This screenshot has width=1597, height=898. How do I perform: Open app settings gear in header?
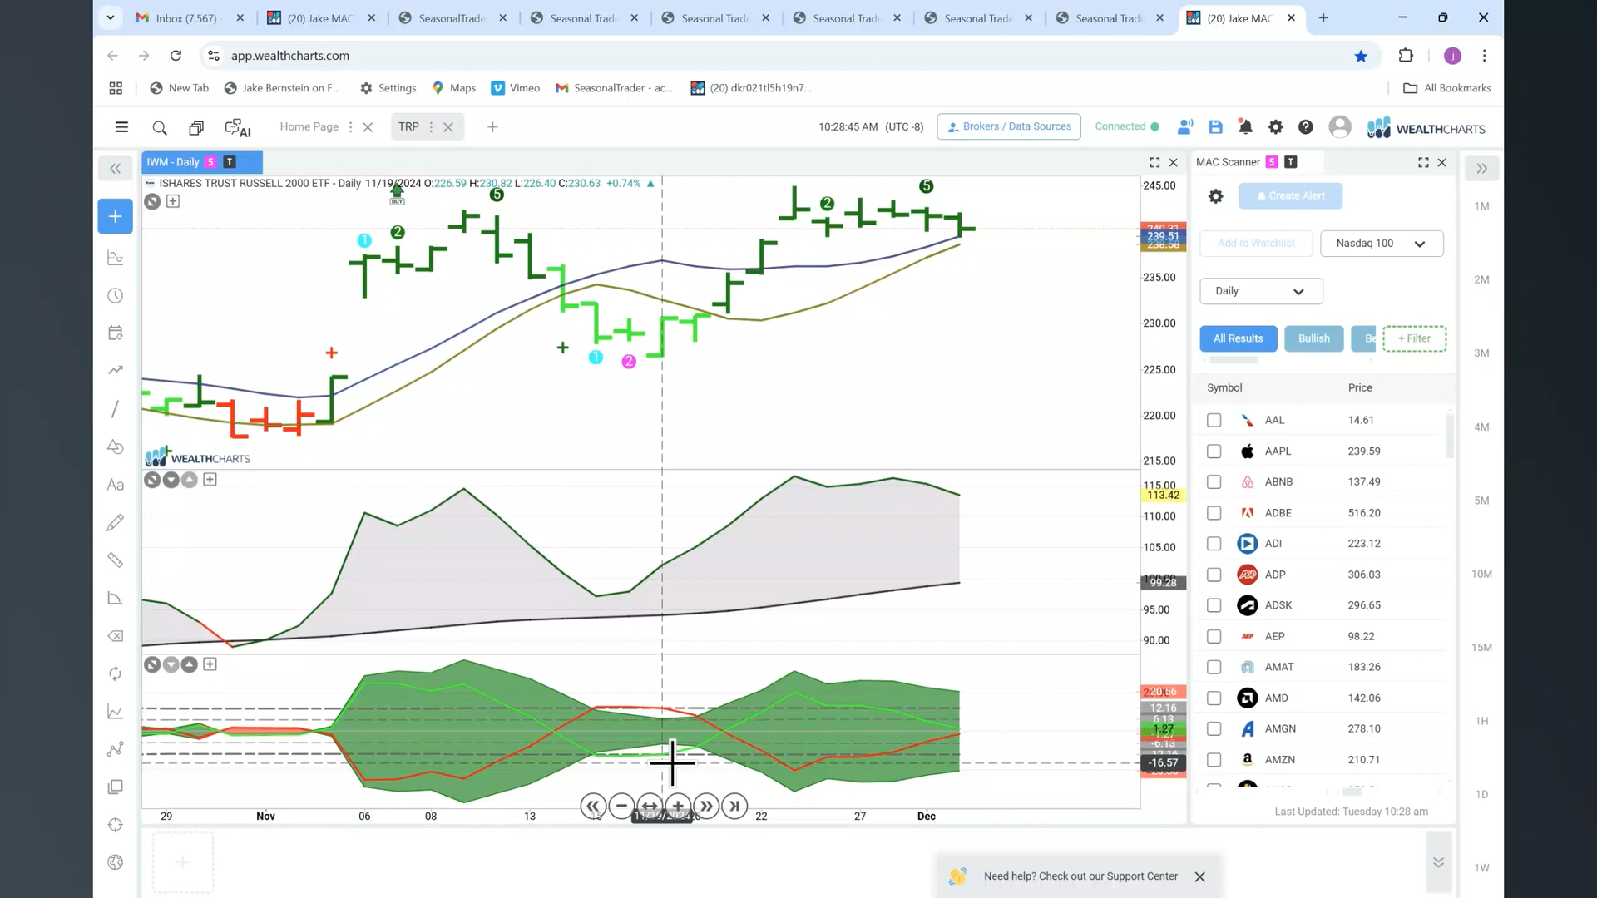coord(1275,126)
